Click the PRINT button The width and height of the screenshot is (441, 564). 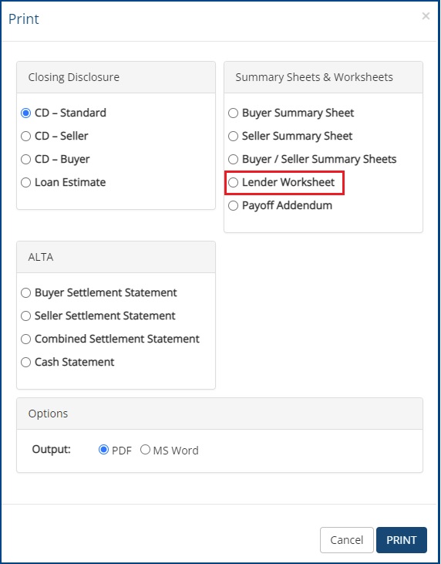tap(402, 540)
